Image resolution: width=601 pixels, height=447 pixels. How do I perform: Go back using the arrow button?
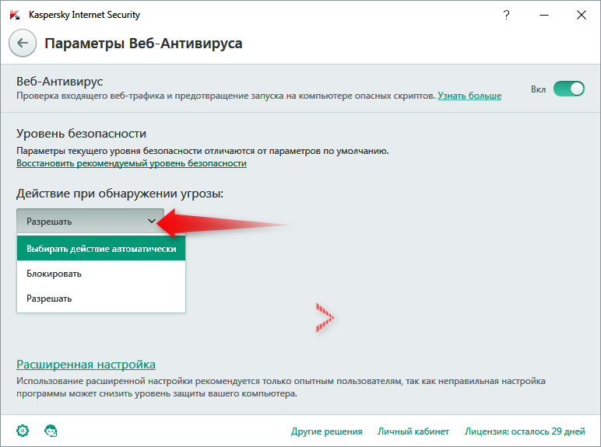(x=23, y=43)
